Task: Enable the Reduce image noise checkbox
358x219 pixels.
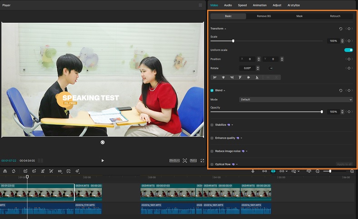Action: (x=212, y=151)
